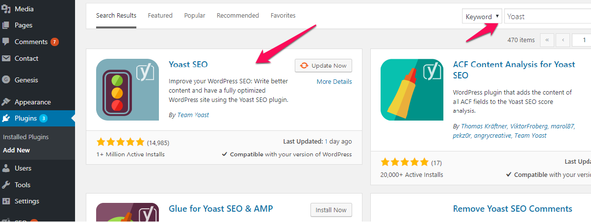Click the Appearance paintbrush icon
The height and width of the screenshot is (222, 591).
[6, 102]
